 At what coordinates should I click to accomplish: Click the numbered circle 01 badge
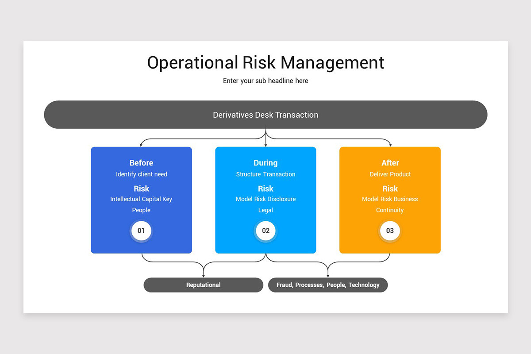click(x=141, y=231)
